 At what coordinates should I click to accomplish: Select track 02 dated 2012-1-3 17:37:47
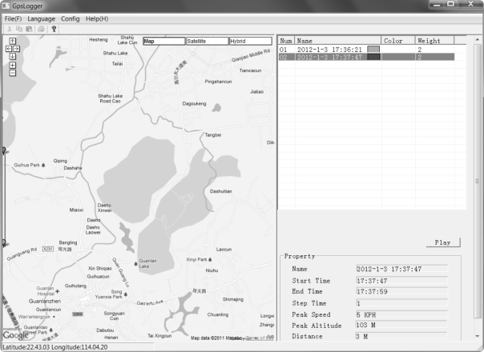(x=366, y=57)
